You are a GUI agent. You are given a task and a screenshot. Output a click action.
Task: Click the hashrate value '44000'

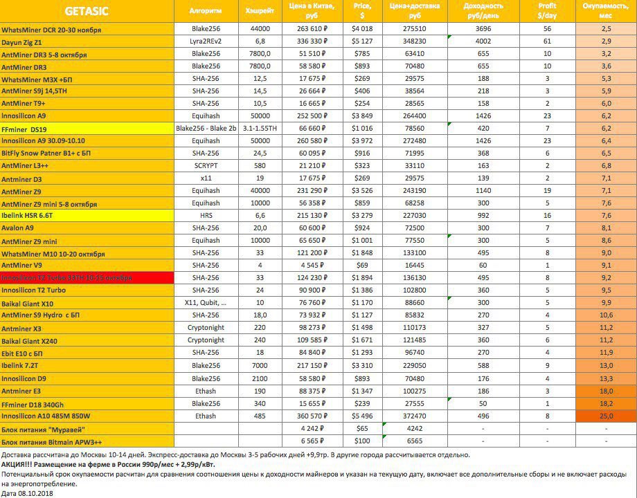(x=260, y=29)
